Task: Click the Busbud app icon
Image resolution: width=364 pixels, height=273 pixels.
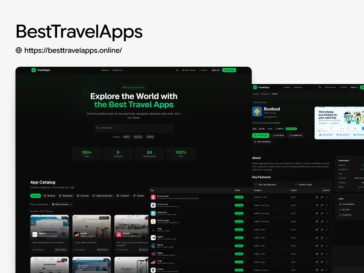Action: click(257, 111)
